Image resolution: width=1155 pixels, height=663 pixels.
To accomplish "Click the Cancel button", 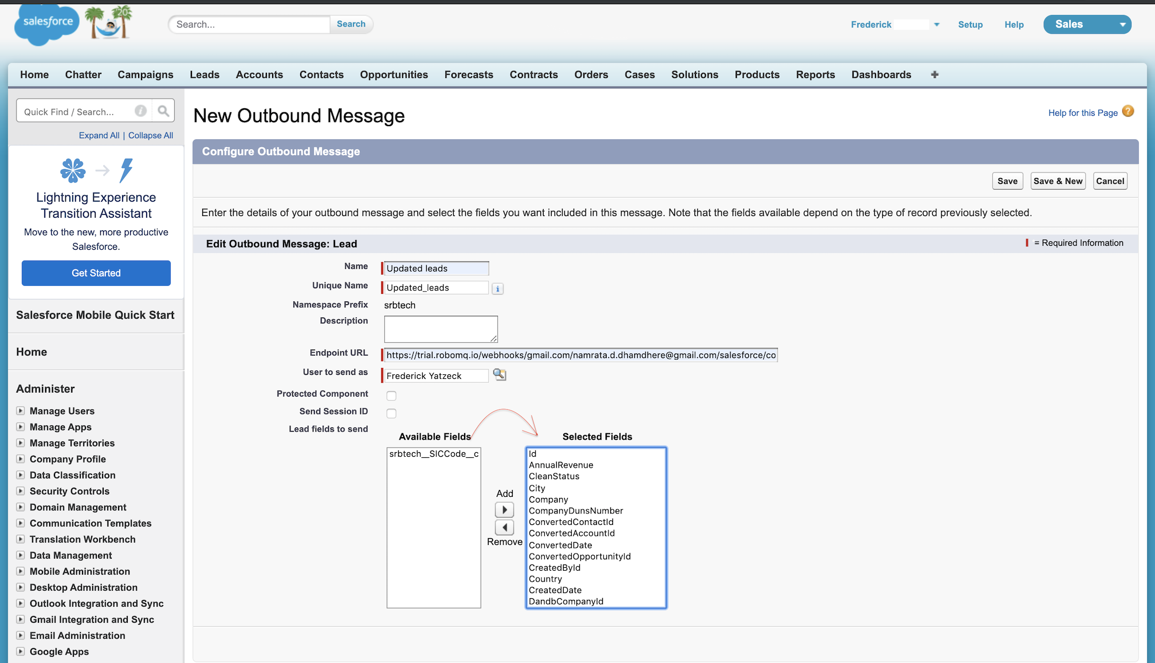I will point(1109,181).
